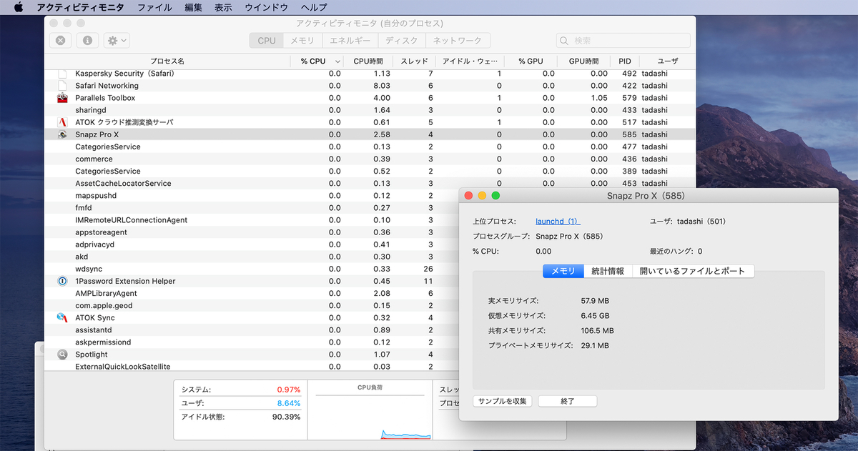
Task: Click the Spotlight process icon
Action: 62,355
